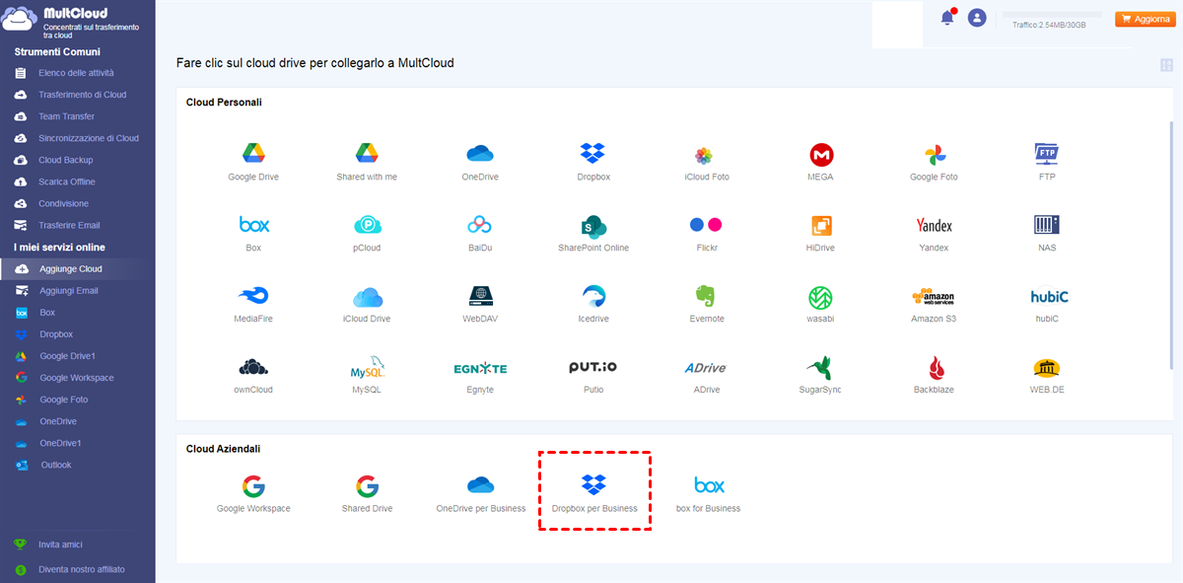Click the Aggiorna upgrade button
This screenshot has height=583, width=1183.
pyautogui.click(x=1144, y=19)
